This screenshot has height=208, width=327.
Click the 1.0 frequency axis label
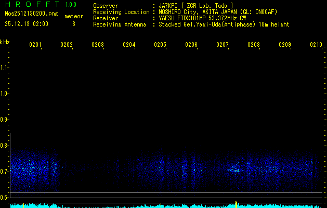(x=5, y=94)
